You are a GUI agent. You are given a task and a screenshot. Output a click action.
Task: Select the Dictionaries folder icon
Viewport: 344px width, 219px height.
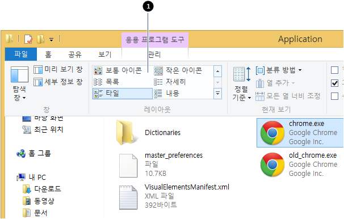[x=127, y=133]
